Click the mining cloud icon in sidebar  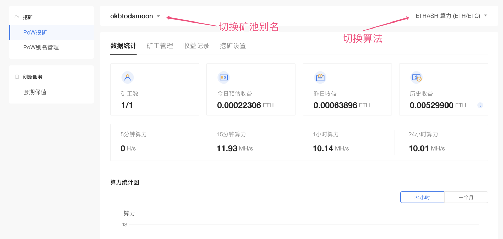(17, 17)
